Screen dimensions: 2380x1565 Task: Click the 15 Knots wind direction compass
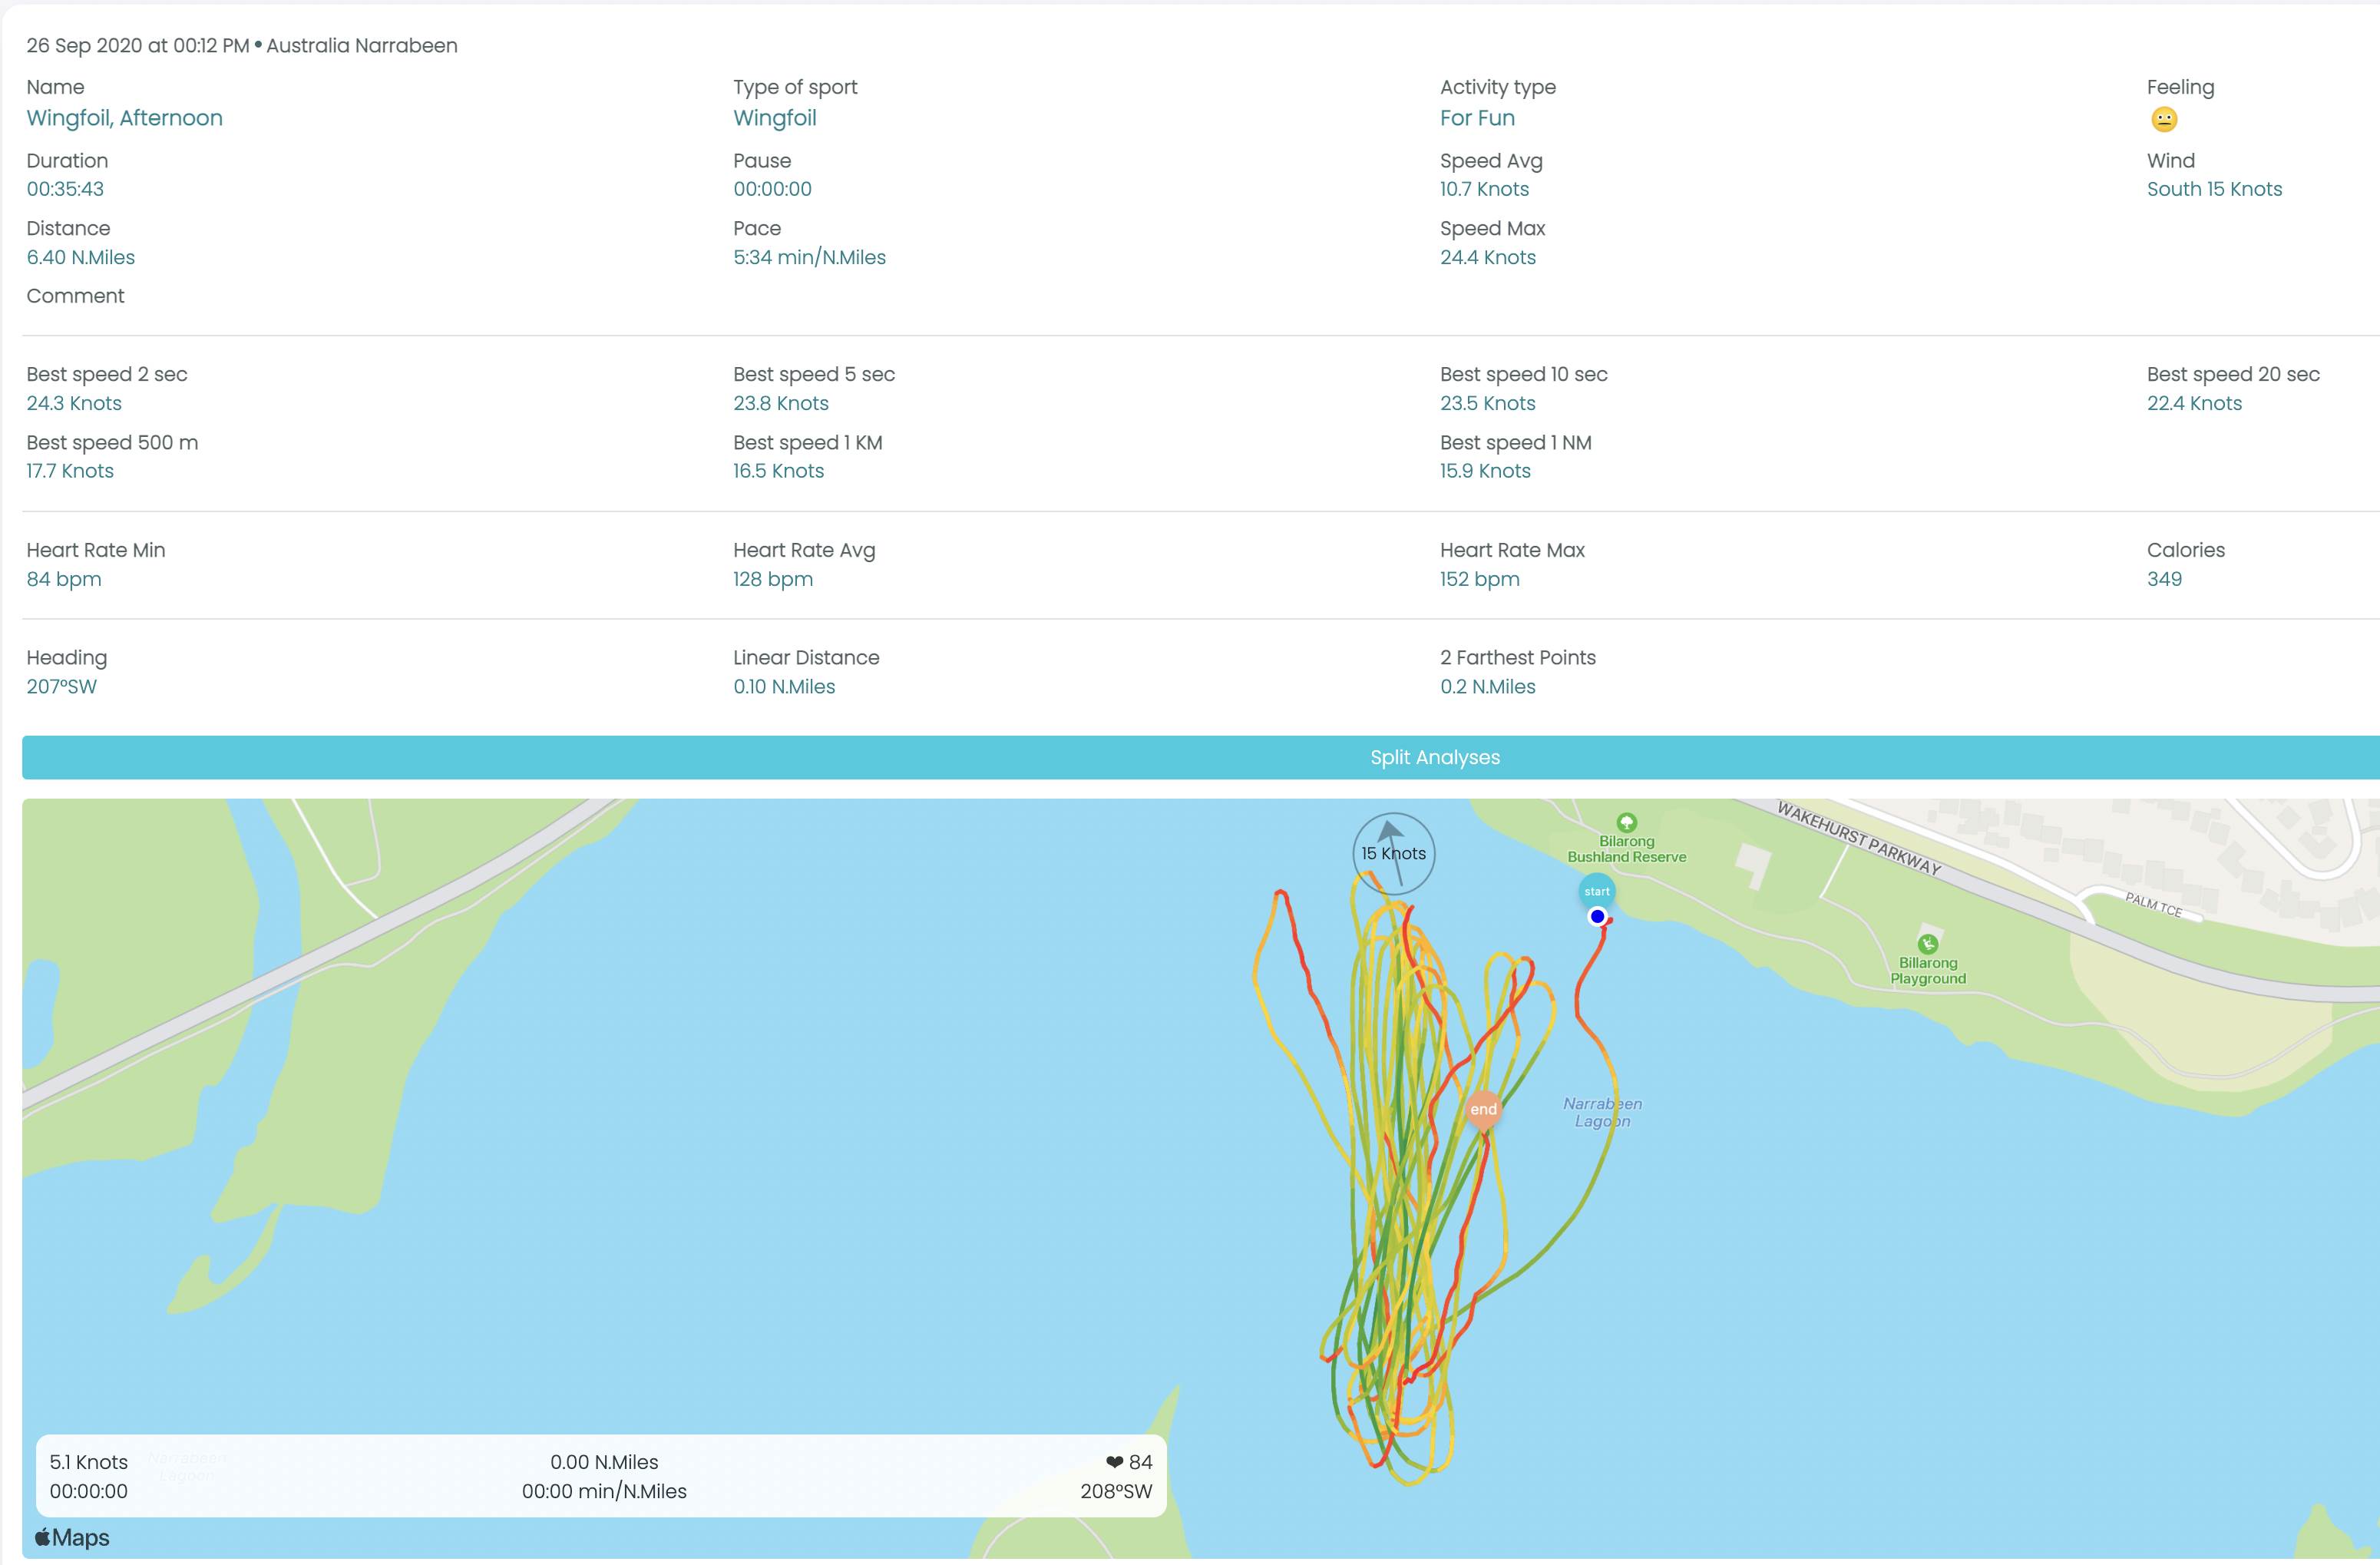tap(1393, 853)
